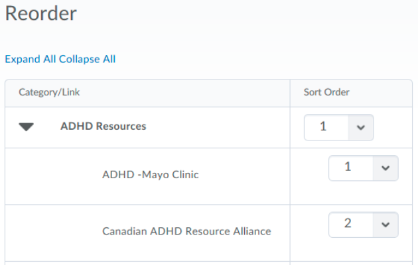
Task: Click the number 2 in Canadian ADHD sort box
Action: click(x=348, y=224)
